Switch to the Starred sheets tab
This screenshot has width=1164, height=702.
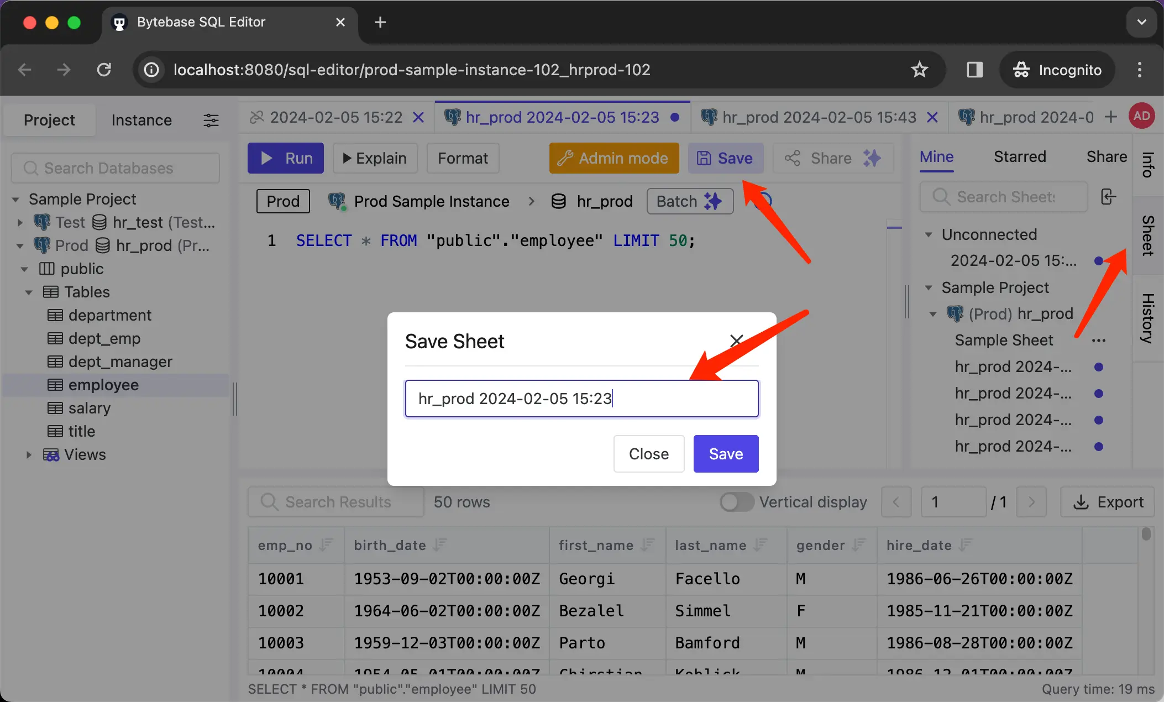(1020, 157)
